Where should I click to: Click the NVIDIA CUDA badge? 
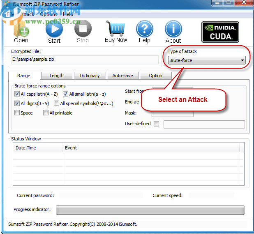[220, 32]
